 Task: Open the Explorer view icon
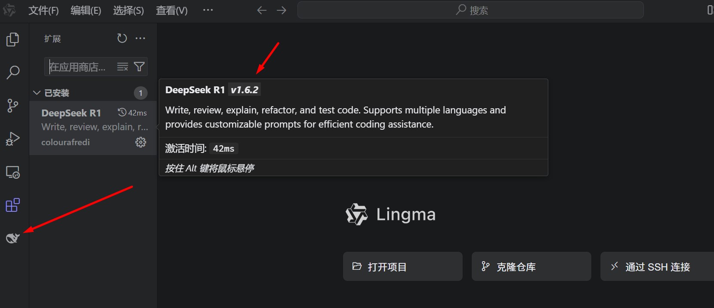tap(12, 39)
